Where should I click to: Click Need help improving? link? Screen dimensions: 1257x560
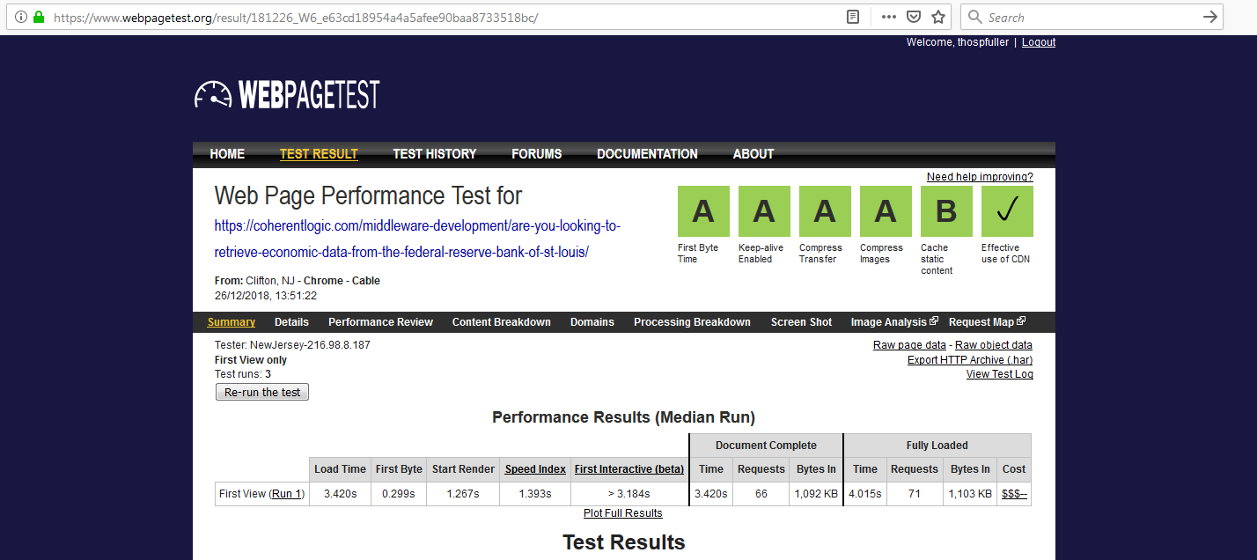[x=980, y=177]
